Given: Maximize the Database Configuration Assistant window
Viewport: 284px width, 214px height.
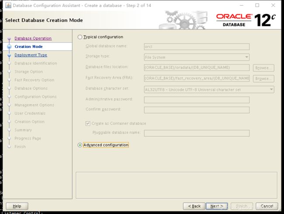Looking at the screenshot, I should point(257,5).
